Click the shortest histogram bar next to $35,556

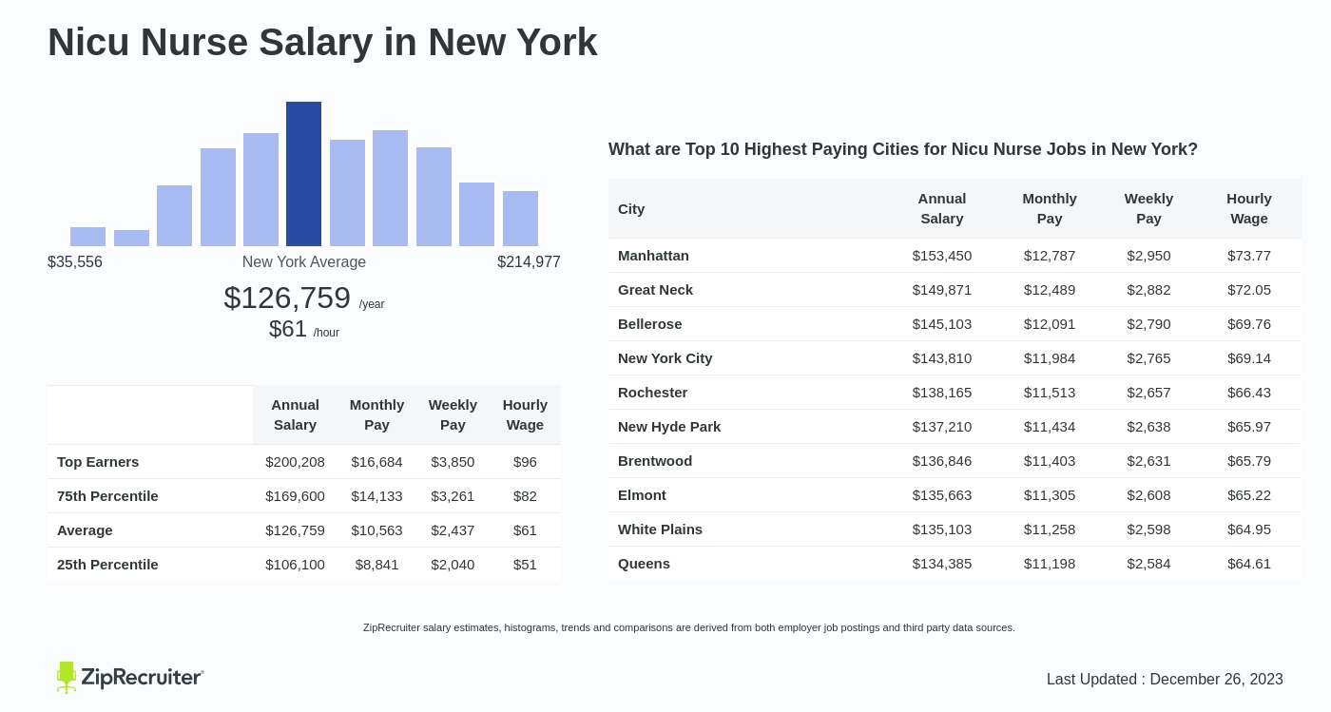[131, 239]
